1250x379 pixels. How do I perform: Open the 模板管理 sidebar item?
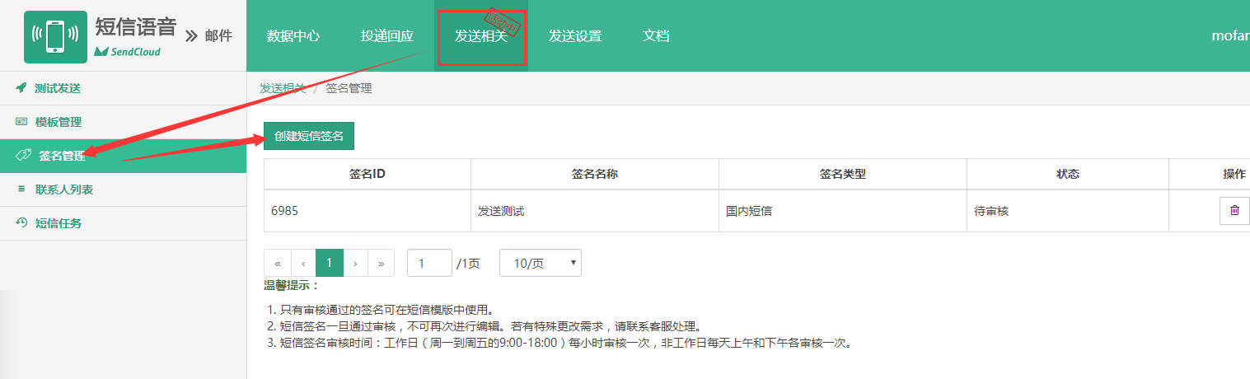(123, 122)
